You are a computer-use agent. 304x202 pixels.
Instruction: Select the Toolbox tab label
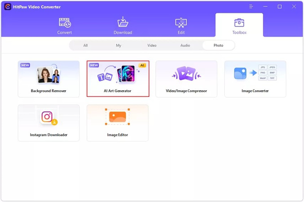click(239, 32)
